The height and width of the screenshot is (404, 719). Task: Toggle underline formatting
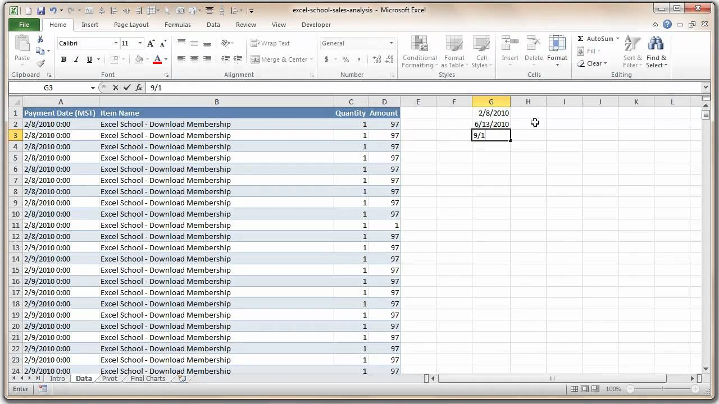(x=89, y=59)
